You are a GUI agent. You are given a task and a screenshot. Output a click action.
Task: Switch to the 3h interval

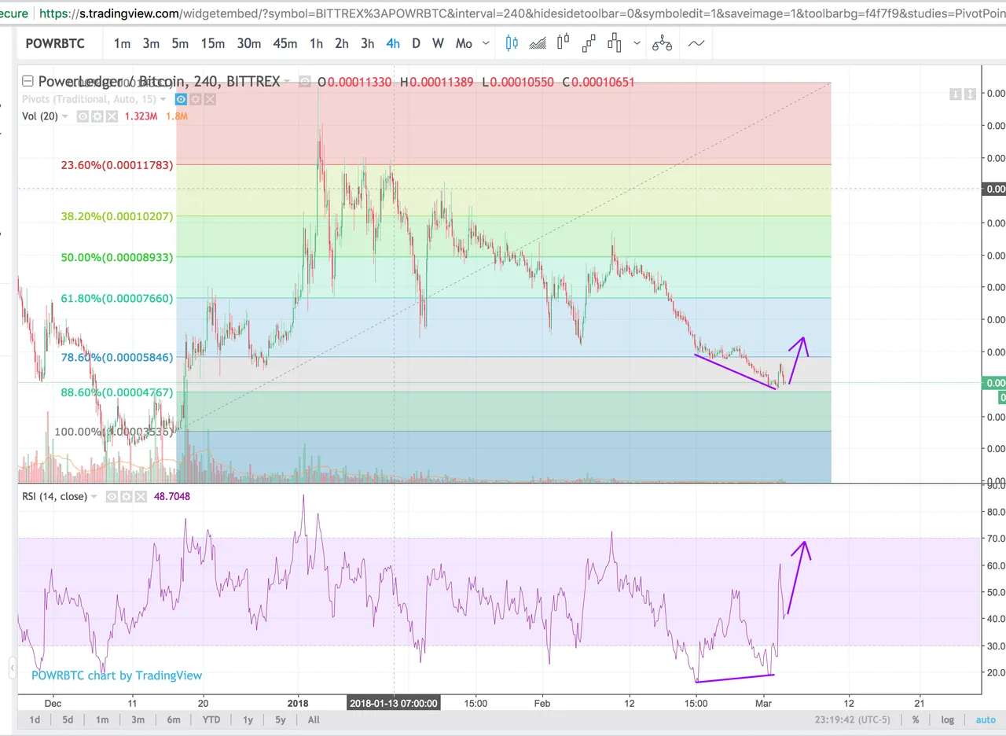pyautogui.click(x=367, y=44)
